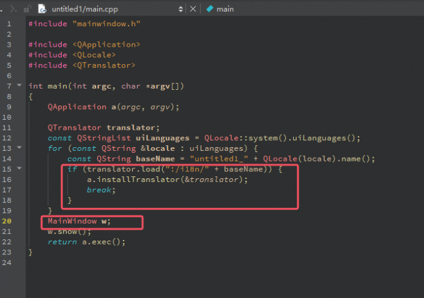Click the blue symbol icon next to main
The height and width of the screenshot is (298, 424).
[x=210, y=9]
